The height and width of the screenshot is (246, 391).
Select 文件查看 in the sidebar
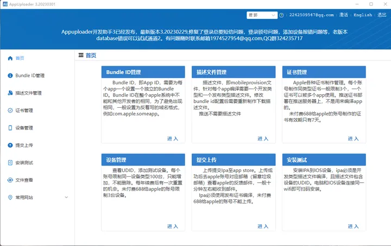coord(24,180)
